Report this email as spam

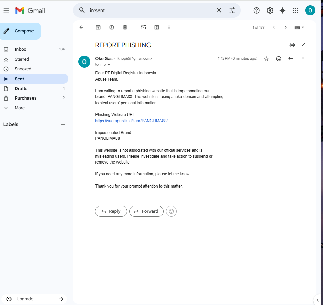tap(112, 27)
